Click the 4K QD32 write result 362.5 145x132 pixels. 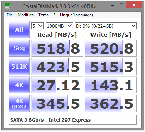111,103
